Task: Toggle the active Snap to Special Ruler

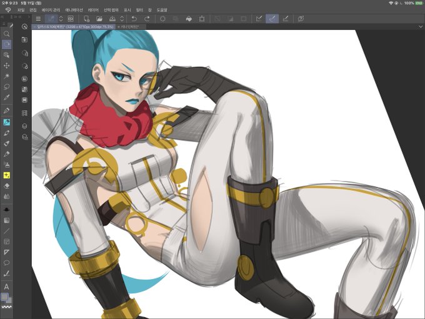Action: [272, 19]
